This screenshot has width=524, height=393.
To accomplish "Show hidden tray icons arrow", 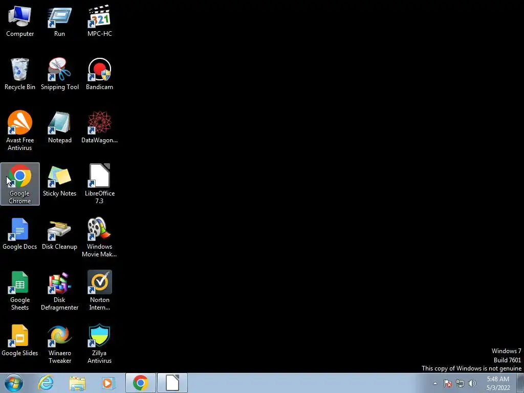I will point(435,383).
